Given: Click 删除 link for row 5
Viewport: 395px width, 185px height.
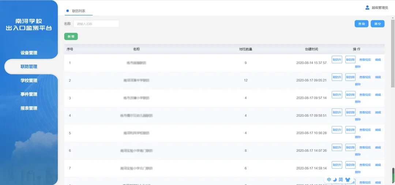Looking at the screenshot, I should click(x=358, y=137).
